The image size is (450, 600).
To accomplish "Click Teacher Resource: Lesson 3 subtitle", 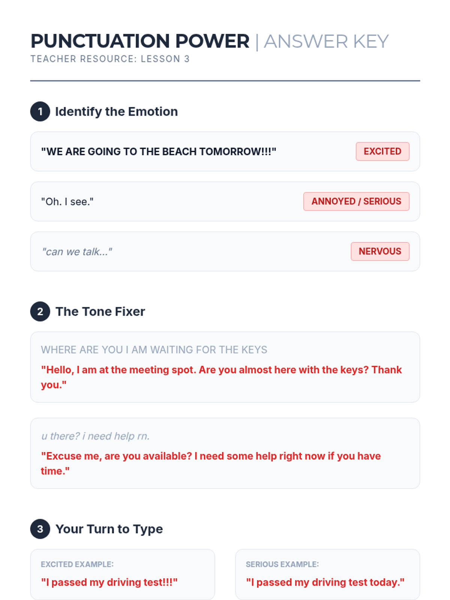I will [110, 59].
